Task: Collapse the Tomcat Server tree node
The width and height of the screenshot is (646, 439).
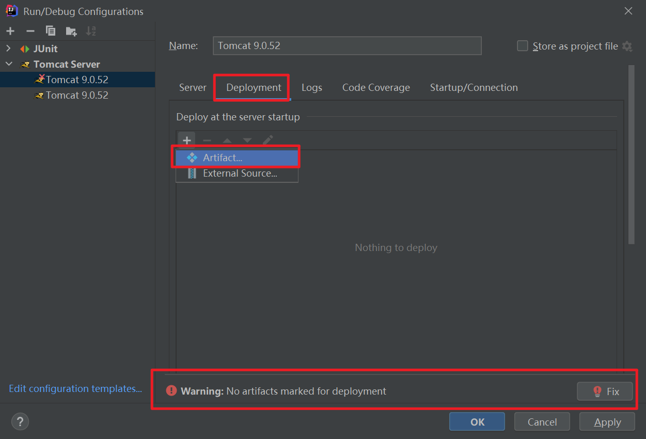Action: coord(9,64)
